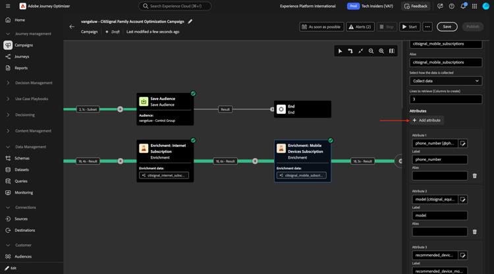Click the fit-to-screen canvas tool

(361, 51)
